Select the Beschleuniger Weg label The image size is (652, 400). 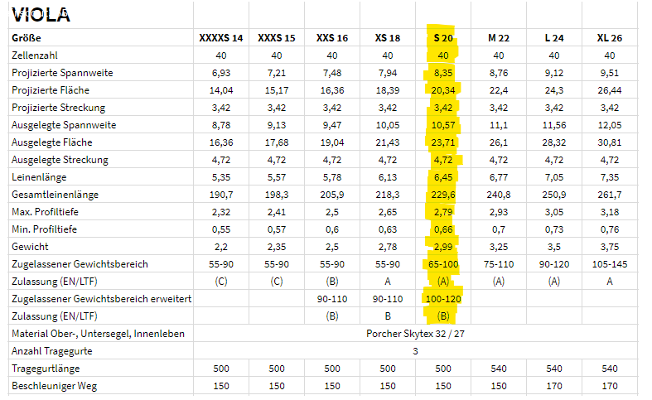click(x=54, y=386)
